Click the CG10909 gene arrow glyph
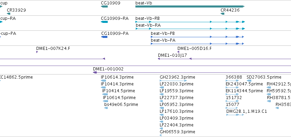 (x=104, y=6)
